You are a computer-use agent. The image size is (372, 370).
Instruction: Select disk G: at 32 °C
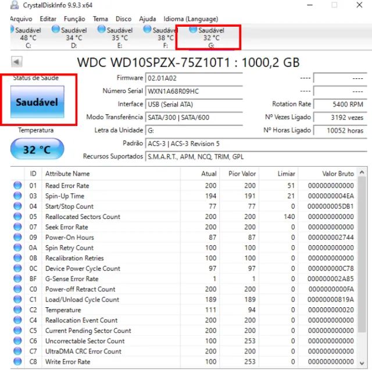click(x=208, y=37)
